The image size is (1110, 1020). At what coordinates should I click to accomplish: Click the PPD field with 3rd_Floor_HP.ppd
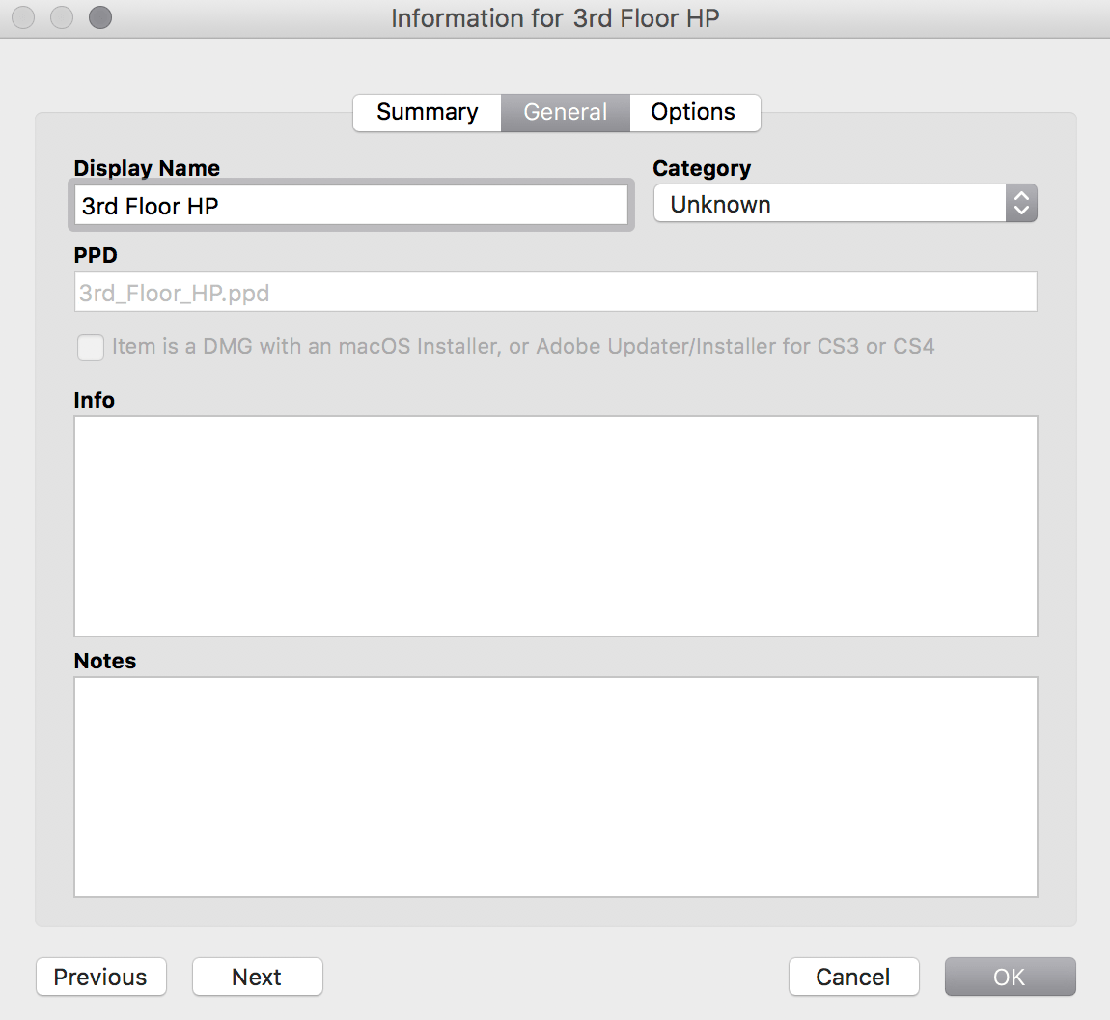[556, 292]
